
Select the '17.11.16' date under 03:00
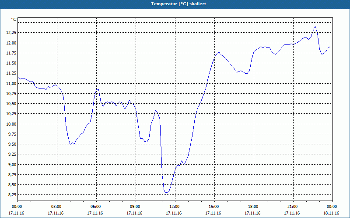[x=56, y=213]
